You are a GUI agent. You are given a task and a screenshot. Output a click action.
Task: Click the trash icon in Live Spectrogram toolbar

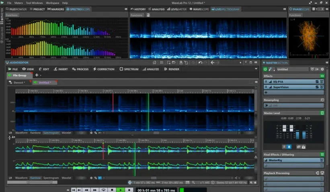point(148,15)
